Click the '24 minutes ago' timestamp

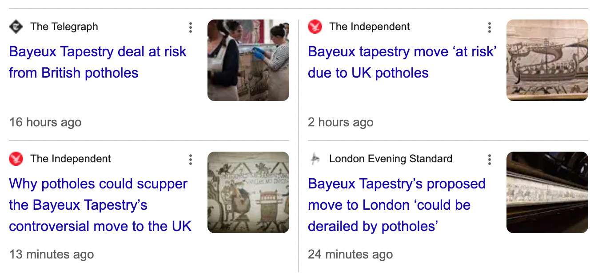coord(350,254)
